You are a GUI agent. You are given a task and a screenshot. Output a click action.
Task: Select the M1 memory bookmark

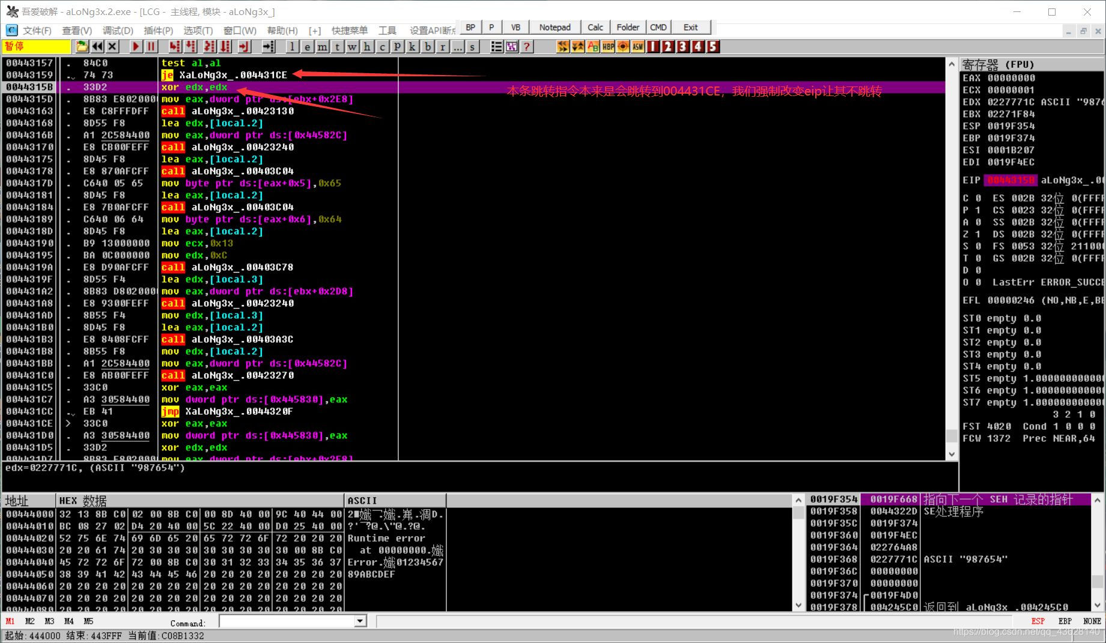click(10, 621)
